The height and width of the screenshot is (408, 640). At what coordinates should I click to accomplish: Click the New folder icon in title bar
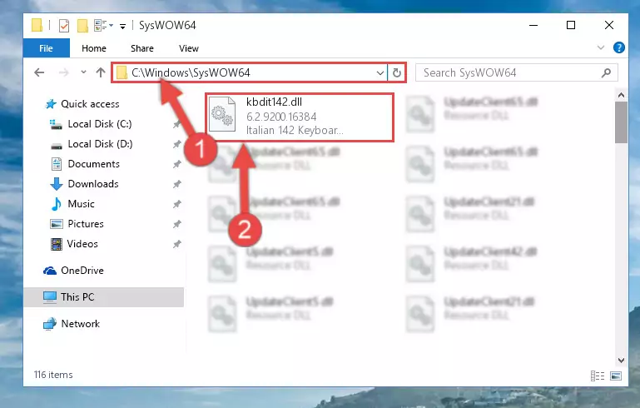pyautogui.click(x=83, y=26)
